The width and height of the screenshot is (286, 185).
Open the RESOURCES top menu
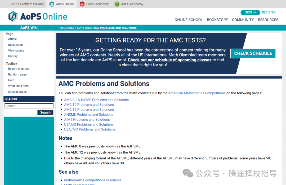tap(268, 20)
